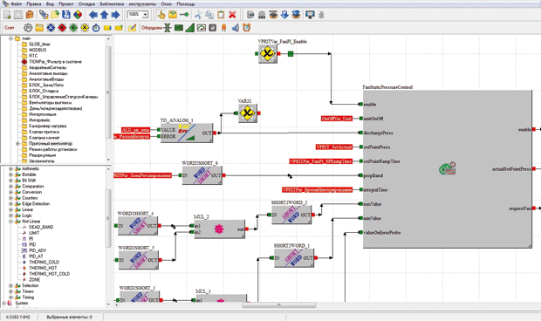This screenshot has width=541, height=321.
Task: Click the green diamond variable icon in toolbar
Action: pyautogui.click(x=73, y=28)
